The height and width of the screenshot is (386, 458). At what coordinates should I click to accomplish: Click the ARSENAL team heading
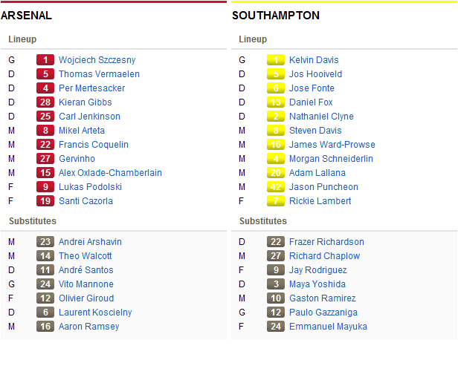(x=27, y=16)
